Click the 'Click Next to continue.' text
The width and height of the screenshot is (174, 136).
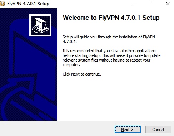coord(82,74)
